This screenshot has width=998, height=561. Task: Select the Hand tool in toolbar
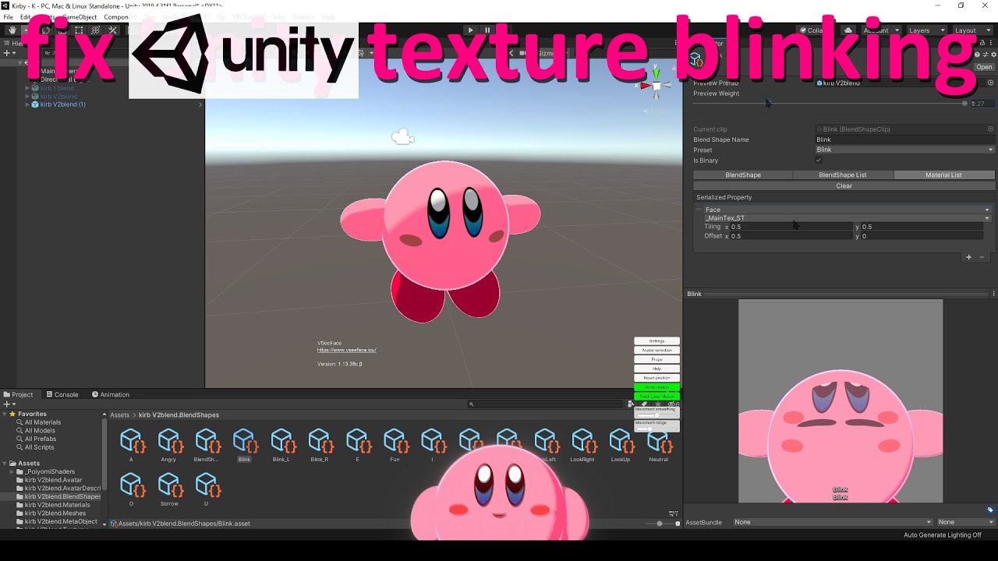pos(12,30)
